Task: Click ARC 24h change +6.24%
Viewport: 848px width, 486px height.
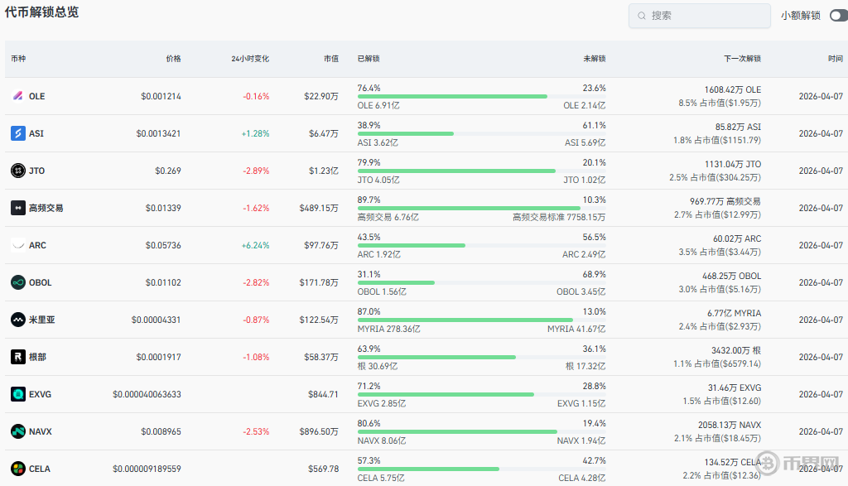Action: [255, 245]
